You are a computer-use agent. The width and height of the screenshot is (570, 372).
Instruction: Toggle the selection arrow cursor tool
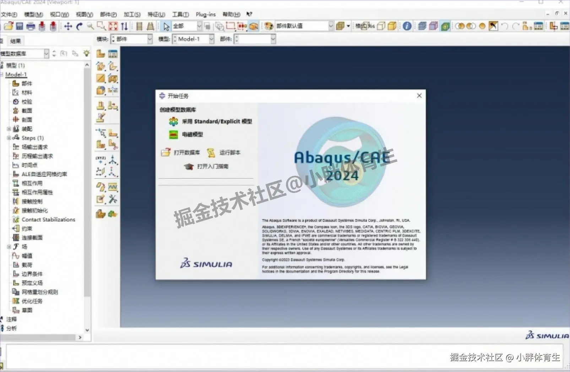(166, 26)
